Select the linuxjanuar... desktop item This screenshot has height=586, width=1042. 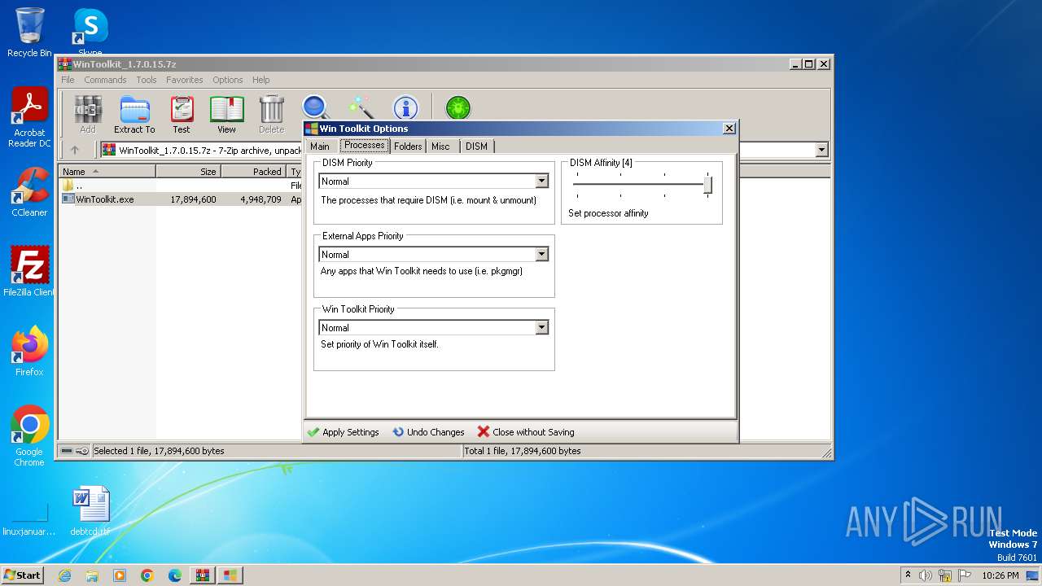(29, 518)
